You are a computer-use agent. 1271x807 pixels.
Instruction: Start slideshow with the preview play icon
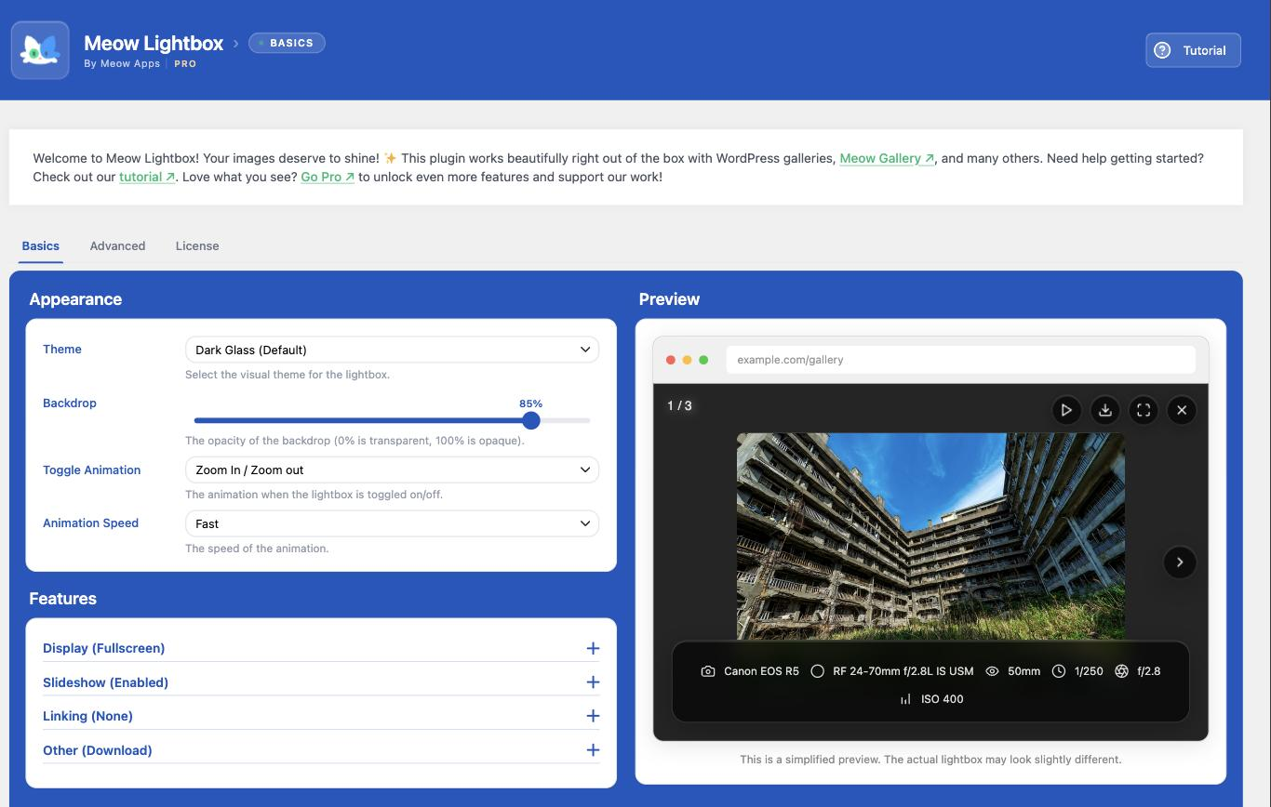point(1066,410)
